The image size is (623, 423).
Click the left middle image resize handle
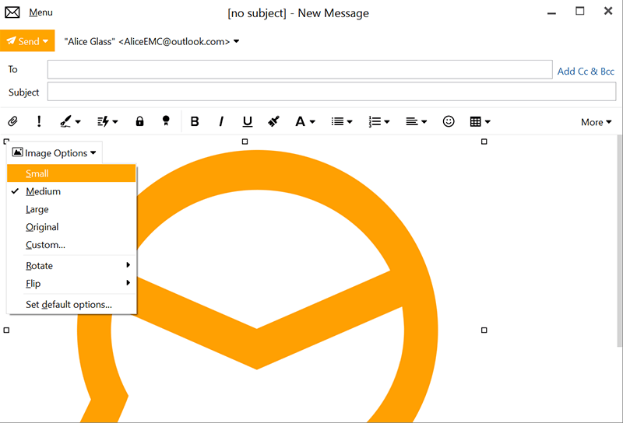(x=6, y=330)
